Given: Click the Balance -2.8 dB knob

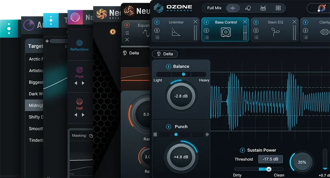Looking at the screenshot, I should 181,96.
